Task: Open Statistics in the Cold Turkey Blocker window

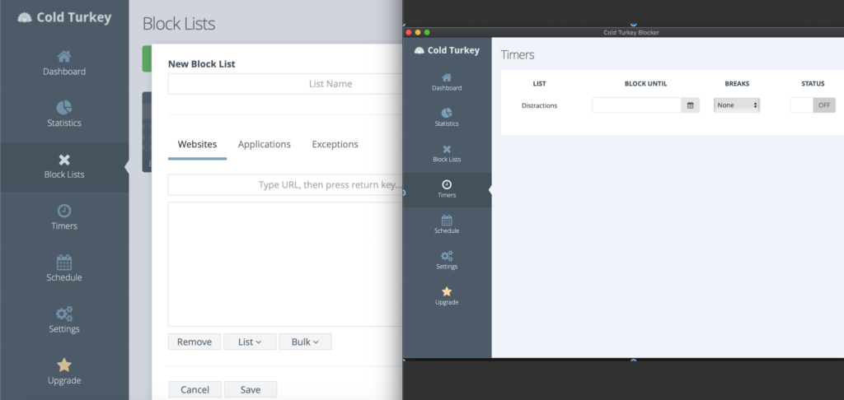Action: pos(447,118)
